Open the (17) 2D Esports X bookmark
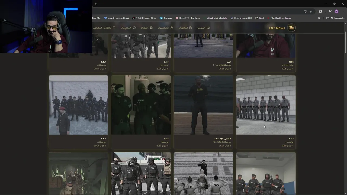Screen dimensions: 347x195 point(144,18)
